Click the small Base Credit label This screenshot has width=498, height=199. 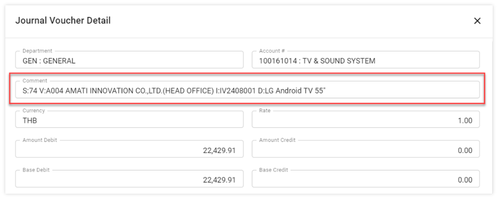tap(274, 170)
